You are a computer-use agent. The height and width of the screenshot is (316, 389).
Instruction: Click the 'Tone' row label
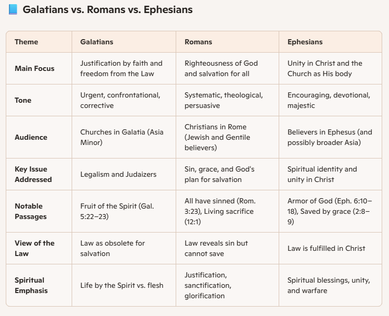pyautogui.click(x=23, y=100)
